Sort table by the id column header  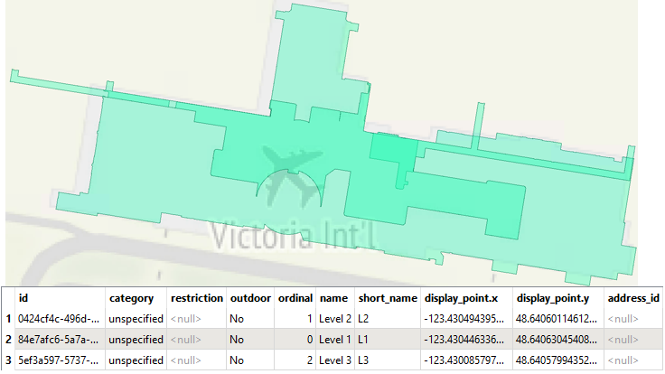pyautogui.click(x=60, y=298)
